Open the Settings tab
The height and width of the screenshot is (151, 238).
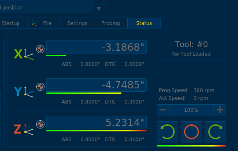(77, 23)
